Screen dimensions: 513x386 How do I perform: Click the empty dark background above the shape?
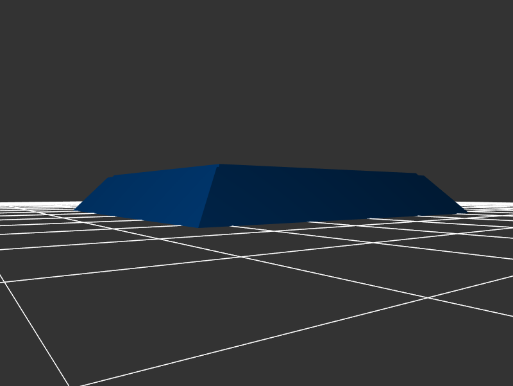[x=256, y=77]
